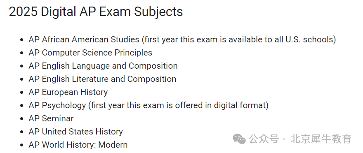363x153 pixels.
Task: Click the WeChat logo icon in watermark
Action: pos(239,139)
